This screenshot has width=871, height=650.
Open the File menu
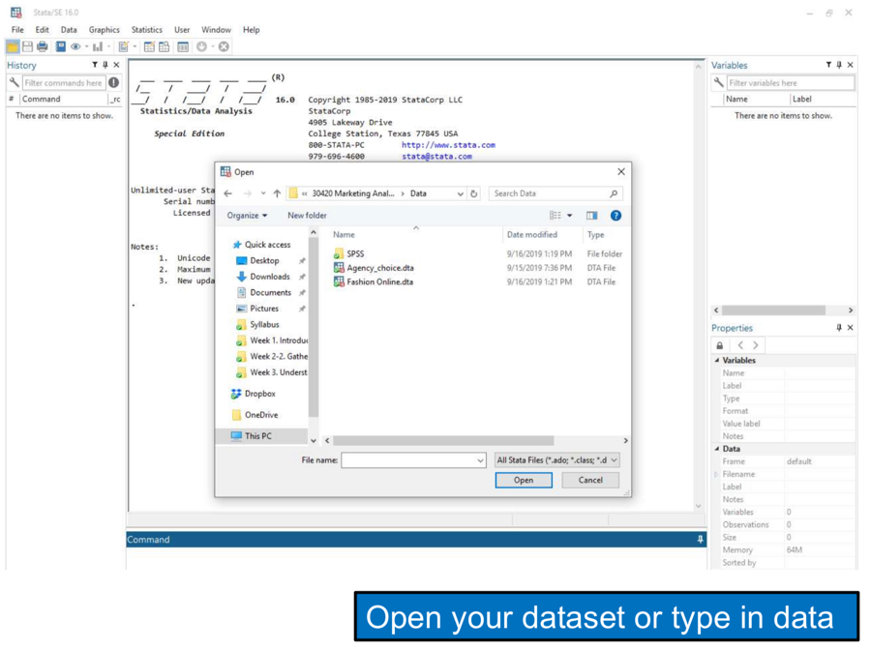17,29
